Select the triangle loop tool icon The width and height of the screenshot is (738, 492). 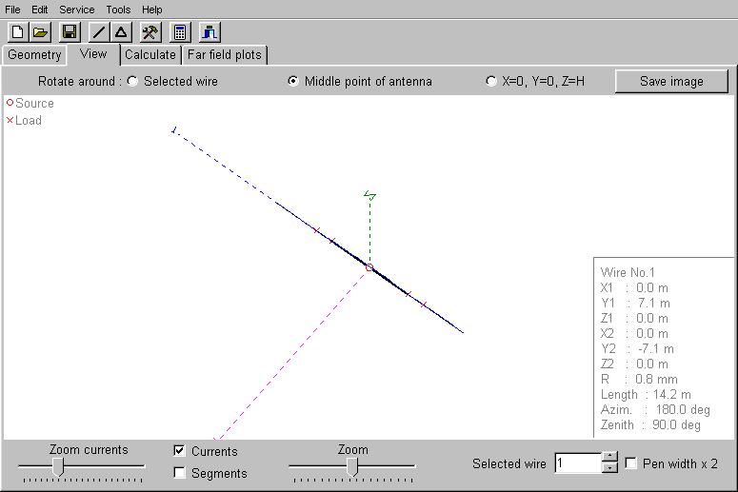click(x=121, y=32)
